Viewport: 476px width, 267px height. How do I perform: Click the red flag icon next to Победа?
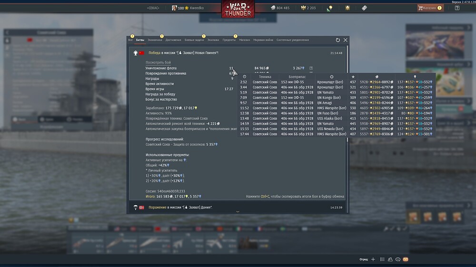coord(142,53)
